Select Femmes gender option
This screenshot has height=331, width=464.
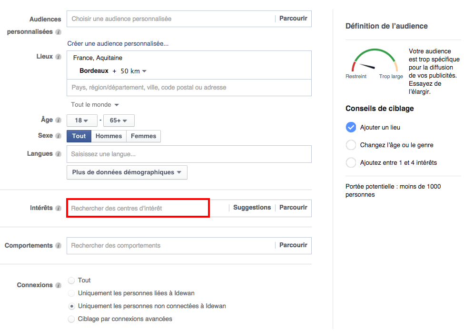[143, 136]
